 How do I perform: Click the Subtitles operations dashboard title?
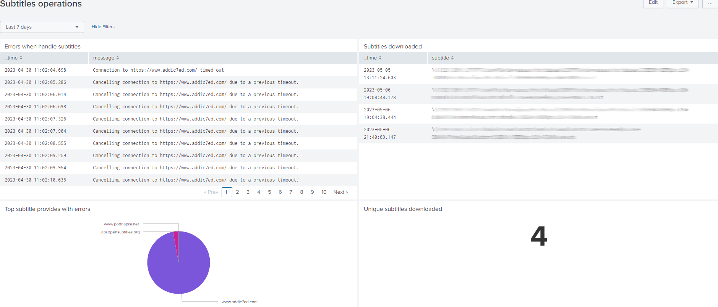41,4
